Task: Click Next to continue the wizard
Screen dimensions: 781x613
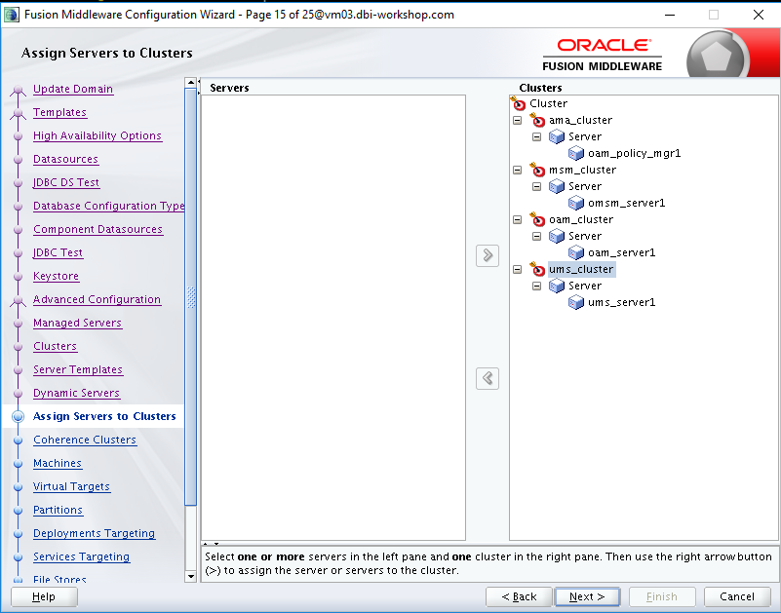Action: 587,596
